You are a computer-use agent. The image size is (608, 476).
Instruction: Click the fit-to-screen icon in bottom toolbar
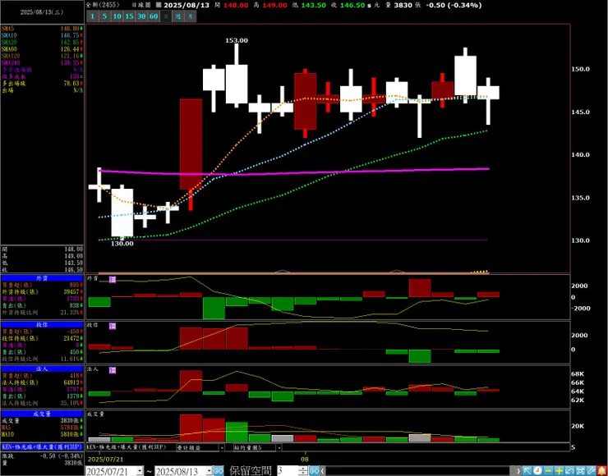point(580,471)
